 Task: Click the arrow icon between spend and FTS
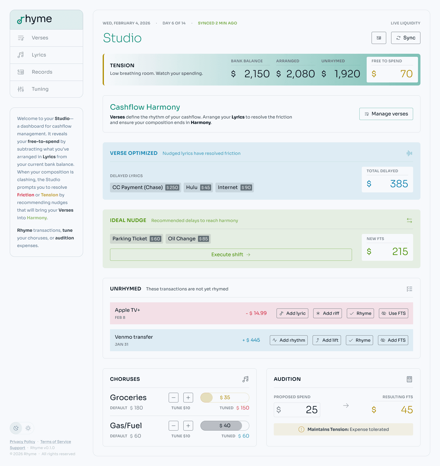[x=346, y=406]
